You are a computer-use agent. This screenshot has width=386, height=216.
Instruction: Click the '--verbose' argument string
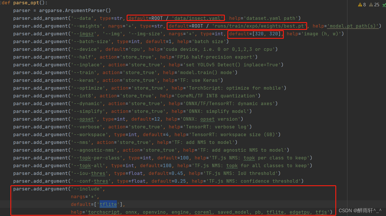click(x=87, y=127)
